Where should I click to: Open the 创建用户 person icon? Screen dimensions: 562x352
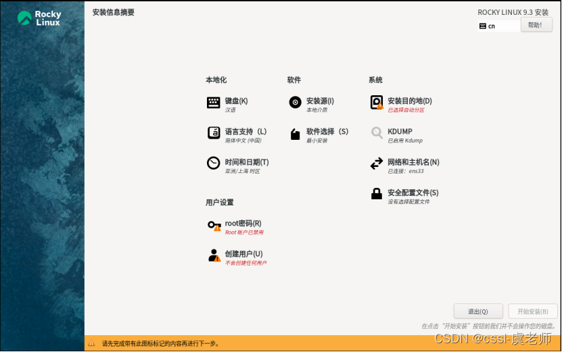click(214, 255)
